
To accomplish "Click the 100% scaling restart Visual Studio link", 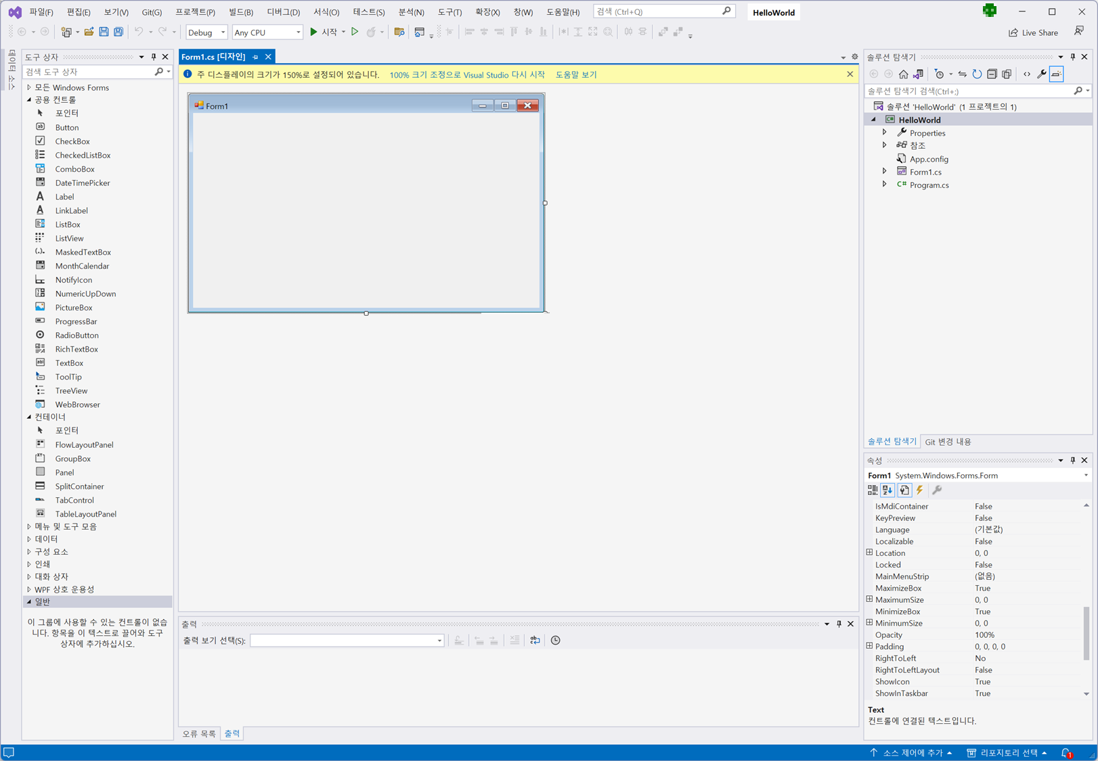I will click(x=467, y=74).
